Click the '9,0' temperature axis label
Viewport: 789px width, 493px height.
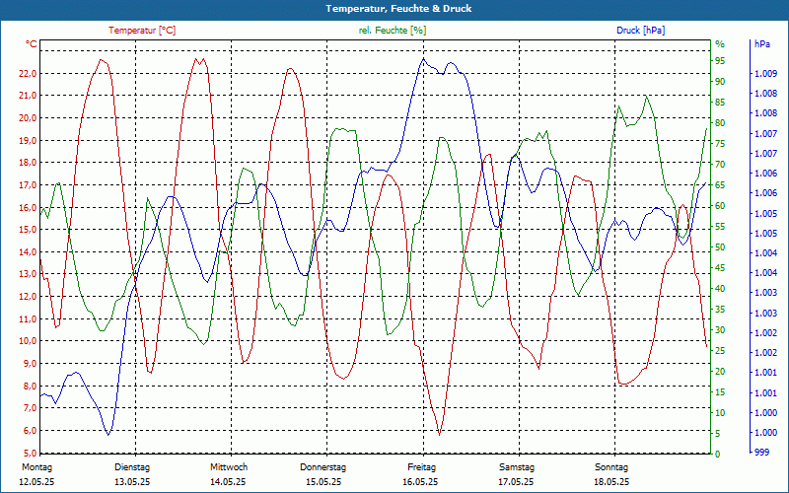tap(30, 363)
